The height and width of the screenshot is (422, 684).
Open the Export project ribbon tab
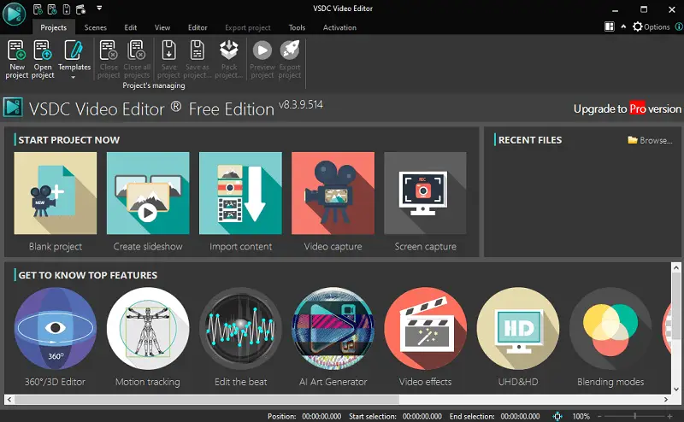[248, 27]
